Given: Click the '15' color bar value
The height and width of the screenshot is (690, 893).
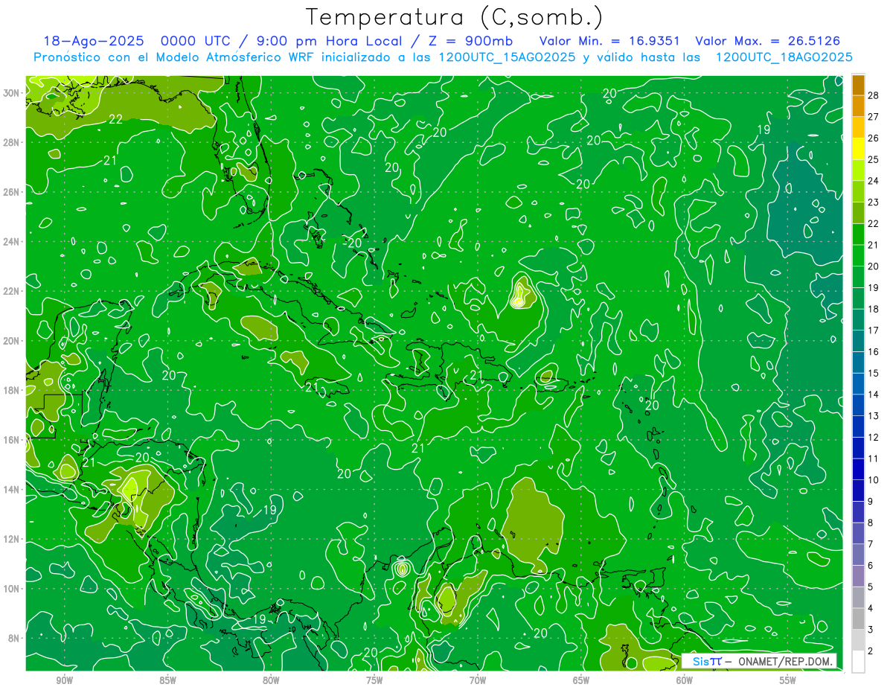Looking at the screenshot, I should [874, 373].
